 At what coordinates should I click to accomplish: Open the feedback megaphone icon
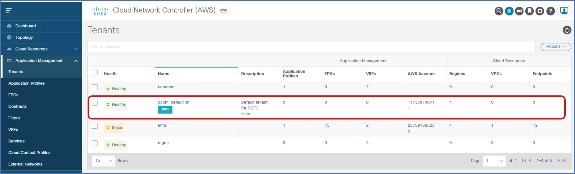[519, 11]
